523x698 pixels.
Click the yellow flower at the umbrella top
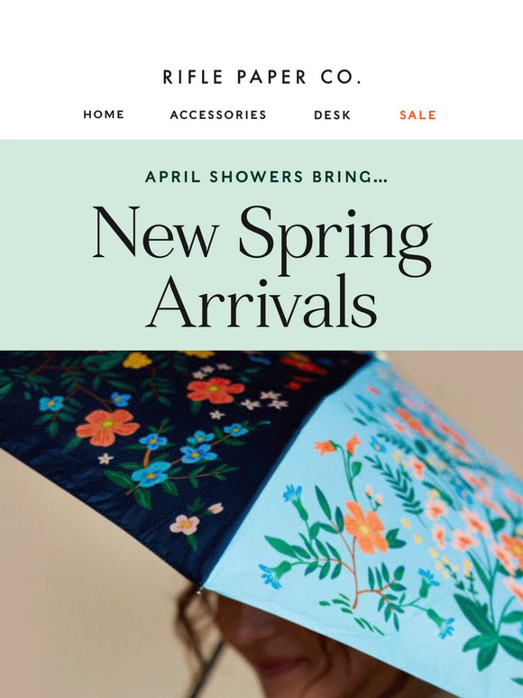[138, 360]
